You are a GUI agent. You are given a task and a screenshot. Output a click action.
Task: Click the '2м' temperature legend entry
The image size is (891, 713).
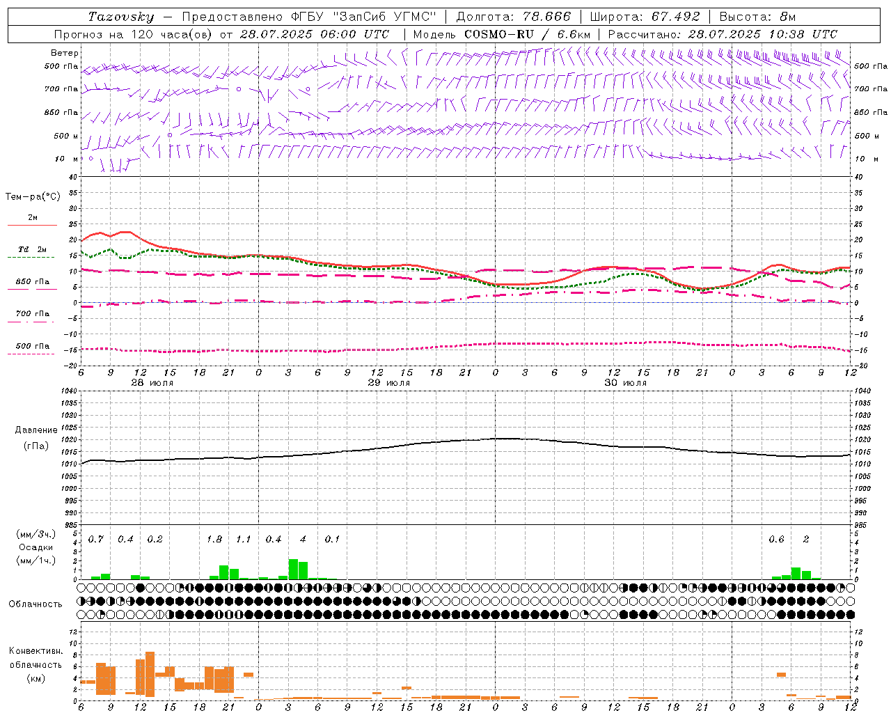[33, 218]
